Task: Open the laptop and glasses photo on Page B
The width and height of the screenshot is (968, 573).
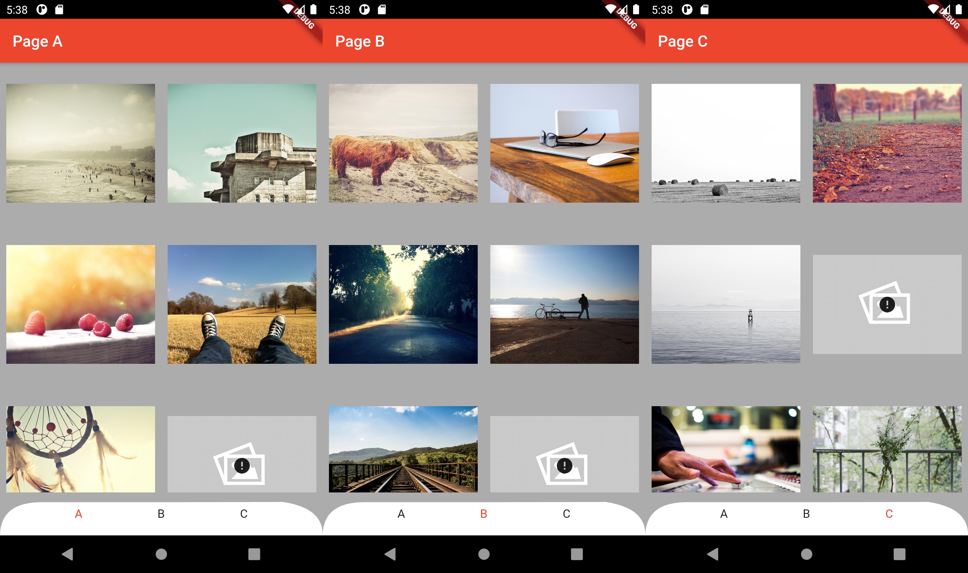Action: point(565,143)
